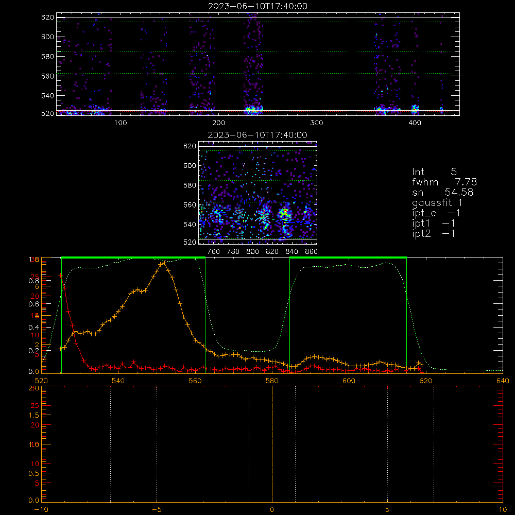
Task: Click x-axis label 540 of the profile plot
Action: click(118, 381)
